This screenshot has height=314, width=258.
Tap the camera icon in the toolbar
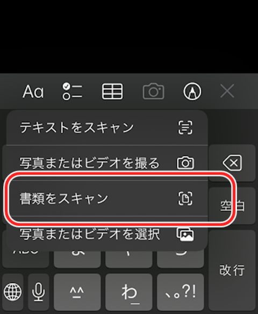(x=153, y=91)
